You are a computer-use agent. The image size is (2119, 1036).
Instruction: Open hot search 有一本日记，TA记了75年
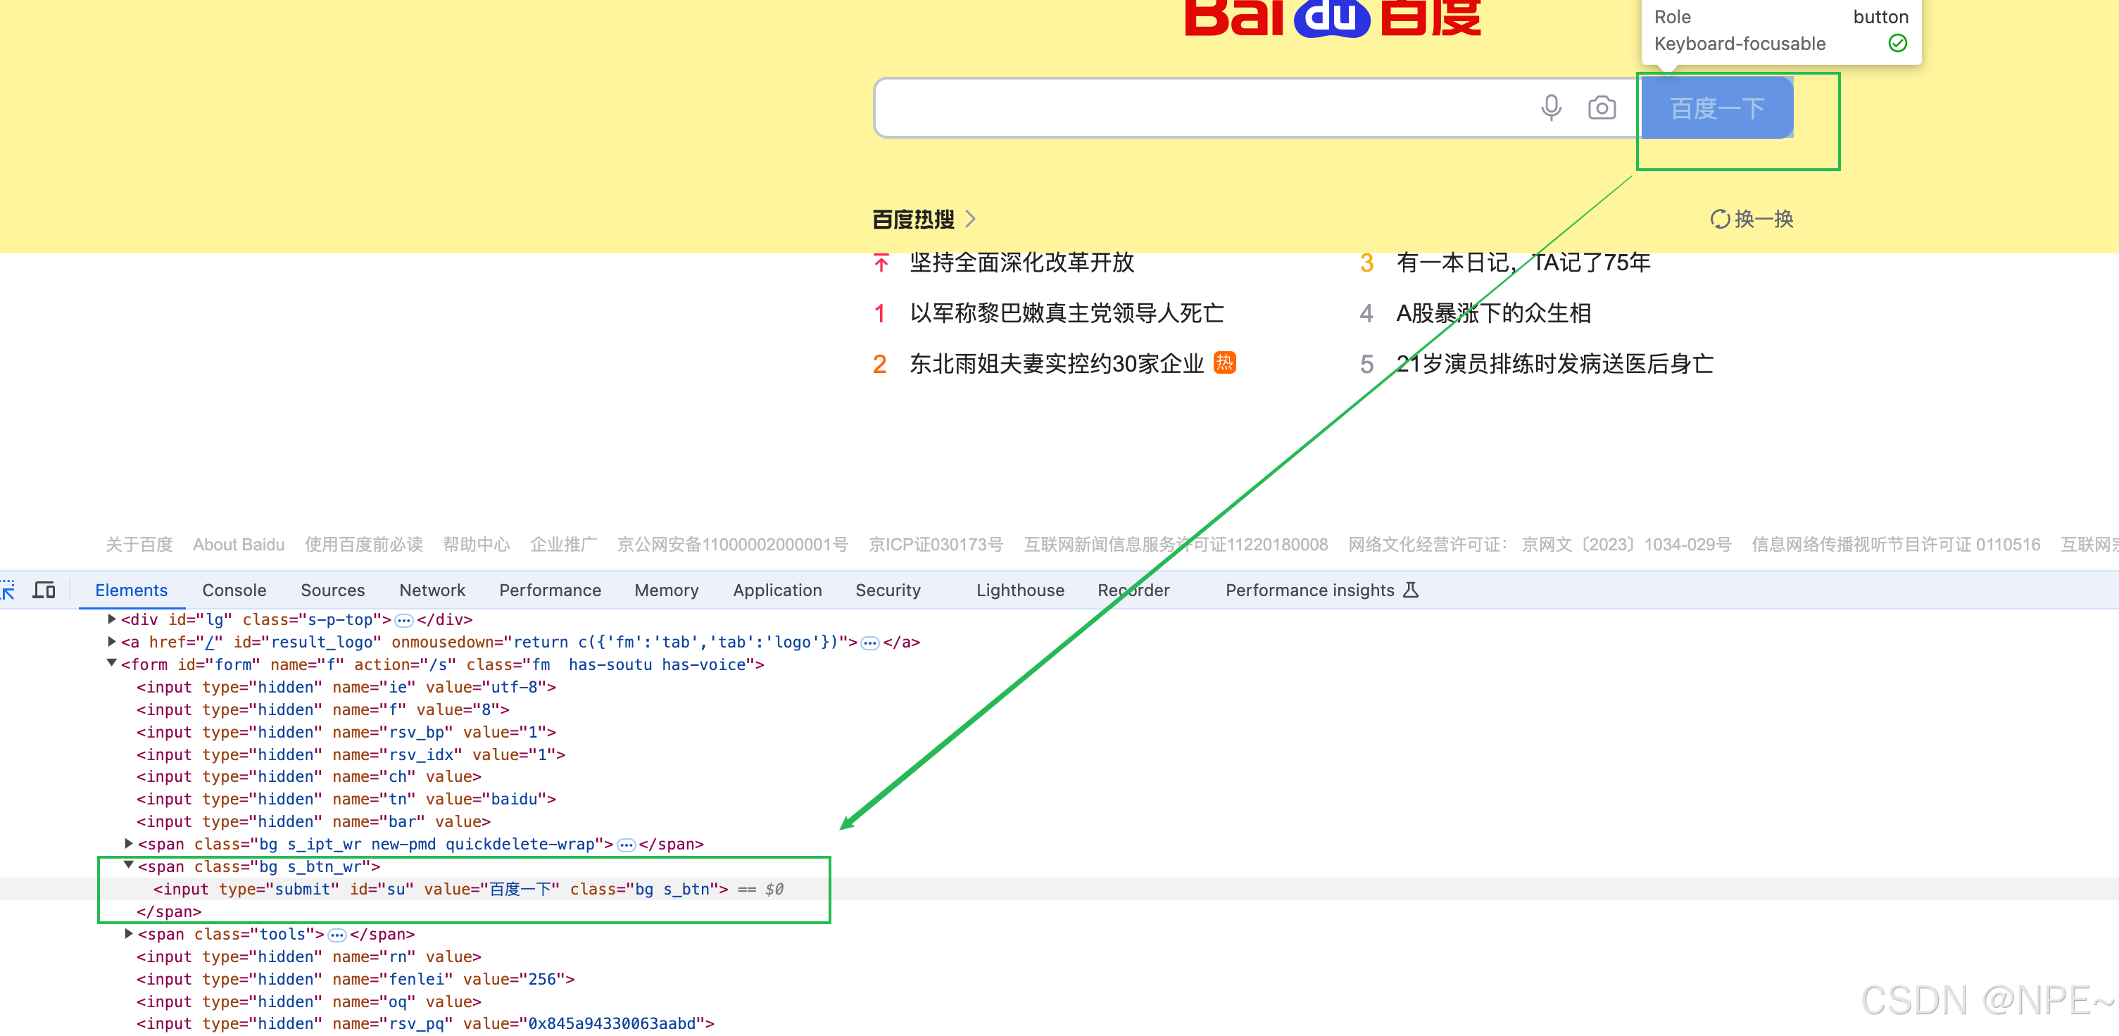pos(1523,263)
